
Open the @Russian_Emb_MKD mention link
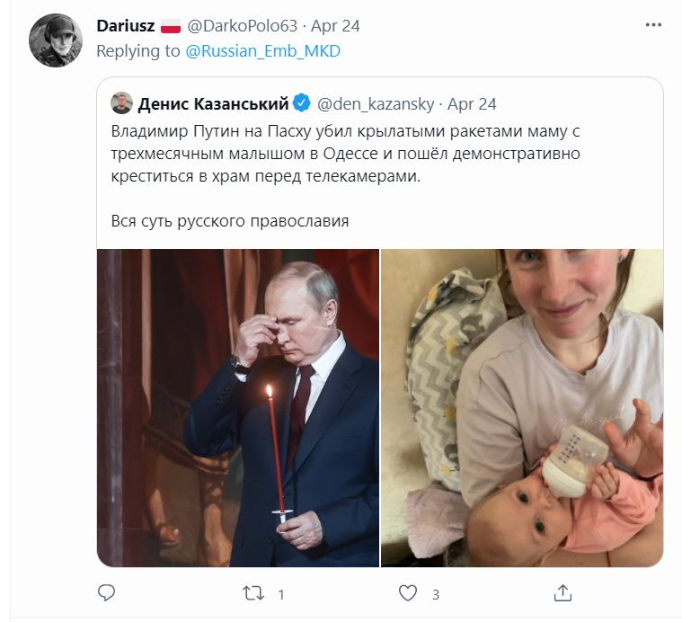tap(262, 51)
